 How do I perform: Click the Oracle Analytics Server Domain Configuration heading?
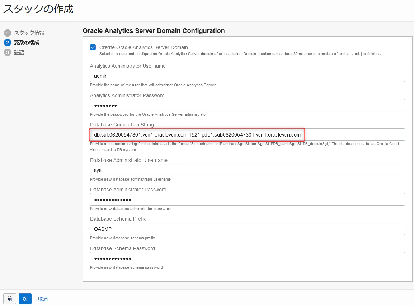[154, 31]
